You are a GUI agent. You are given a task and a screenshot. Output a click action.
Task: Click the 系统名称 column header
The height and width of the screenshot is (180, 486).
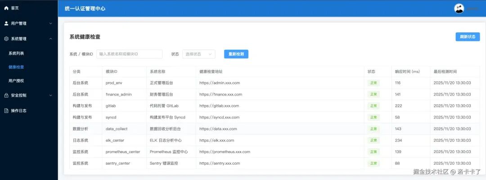[157, 71]
